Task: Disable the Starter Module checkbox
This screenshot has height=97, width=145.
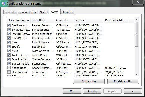Action: pyautogui.click(x=9, y=64)
